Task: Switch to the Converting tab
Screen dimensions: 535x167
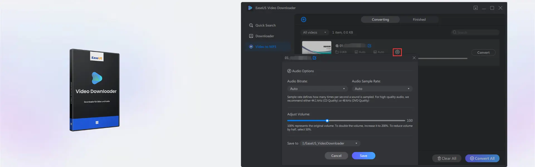Action: (380, 19)
